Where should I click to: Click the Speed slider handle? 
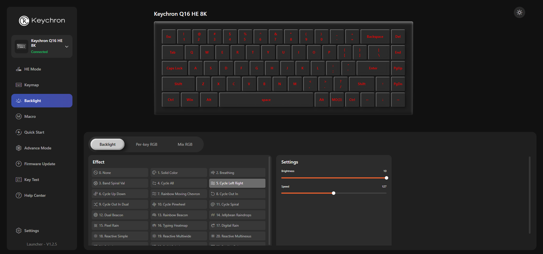(334, 193)
